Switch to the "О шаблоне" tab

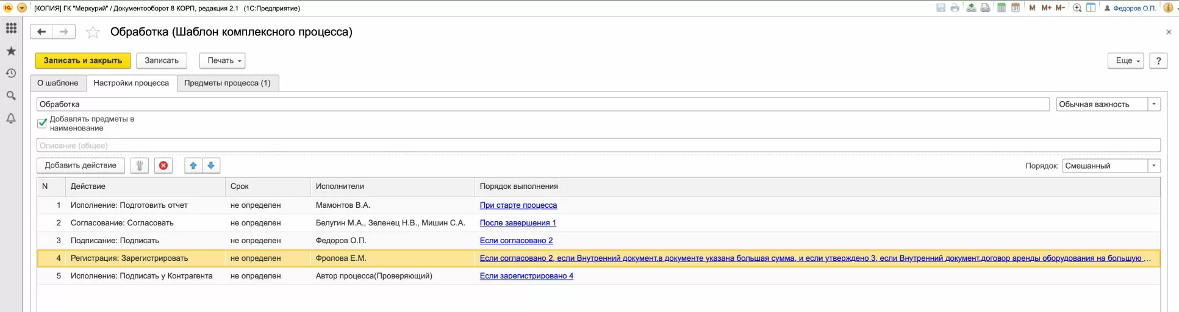(58, 83)
